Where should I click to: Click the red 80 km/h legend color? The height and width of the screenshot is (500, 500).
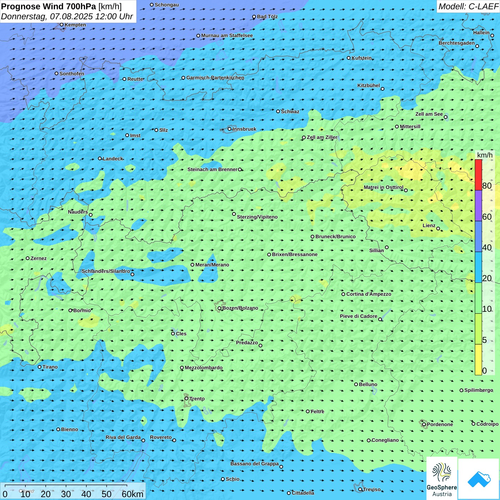[478, 175]
